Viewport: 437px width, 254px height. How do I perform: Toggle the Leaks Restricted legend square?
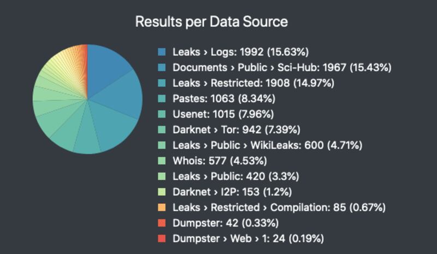click(162, 84)
